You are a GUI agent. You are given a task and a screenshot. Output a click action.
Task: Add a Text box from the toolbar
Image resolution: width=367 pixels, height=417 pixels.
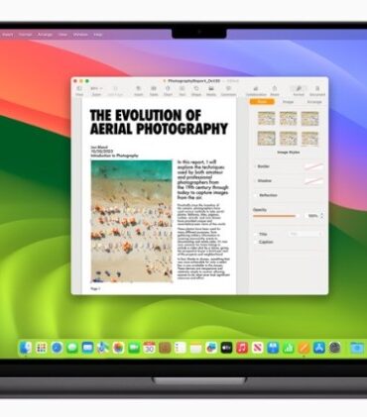pyautogui.click(x=182, y=91)
